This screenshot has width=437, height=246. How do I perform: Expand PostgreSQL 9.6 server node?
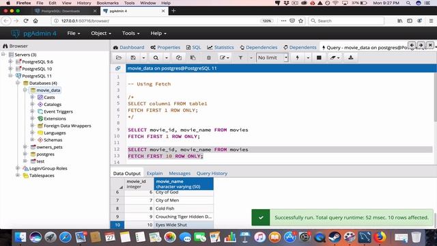(x=11, y=61)
